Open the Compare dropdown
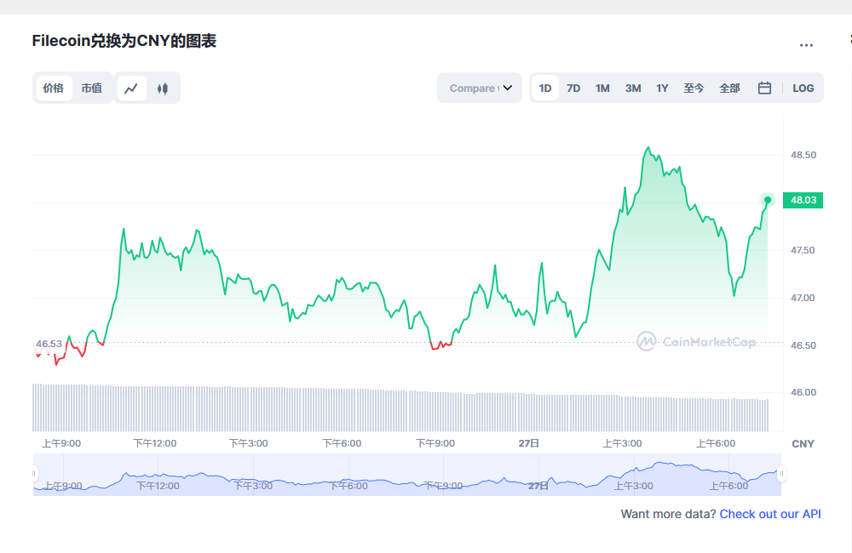The image size is (852, 553). click(x=480, y=87)
